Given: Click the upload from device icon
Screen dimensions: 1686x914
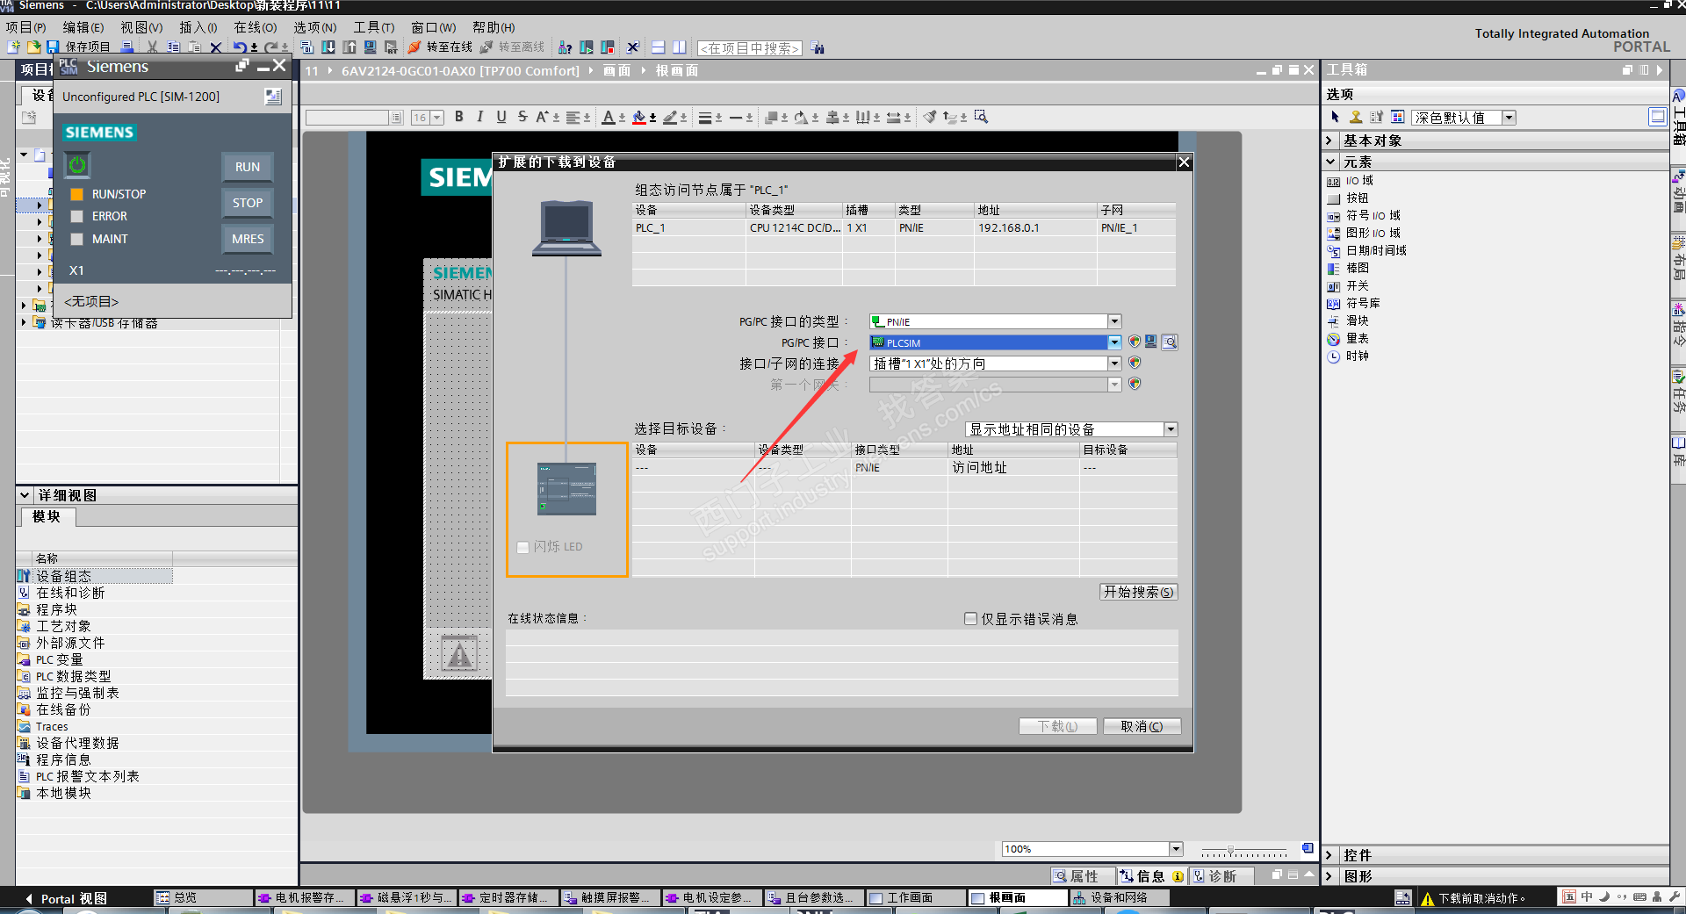Looking at the screenshot, I should 349,47.
